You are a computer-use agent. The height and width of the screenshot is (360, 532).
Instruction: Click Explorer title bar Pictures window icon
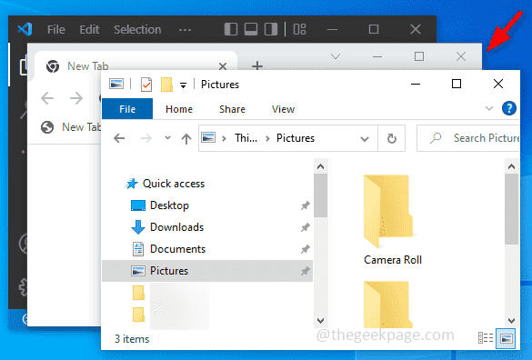[x=116, y=84]
